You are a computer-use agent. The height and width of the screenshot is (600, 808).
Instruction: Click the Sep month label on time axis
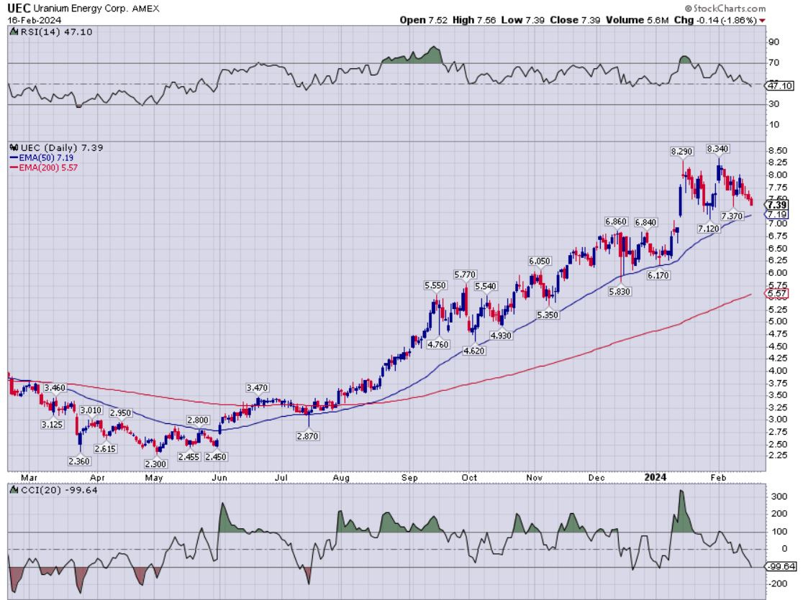pyautogui.click(x=409, y=478)
